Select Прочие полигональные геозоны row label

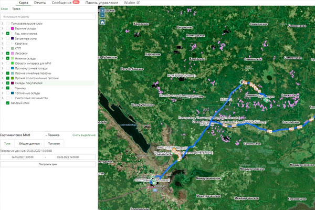[x=37, y=78]
